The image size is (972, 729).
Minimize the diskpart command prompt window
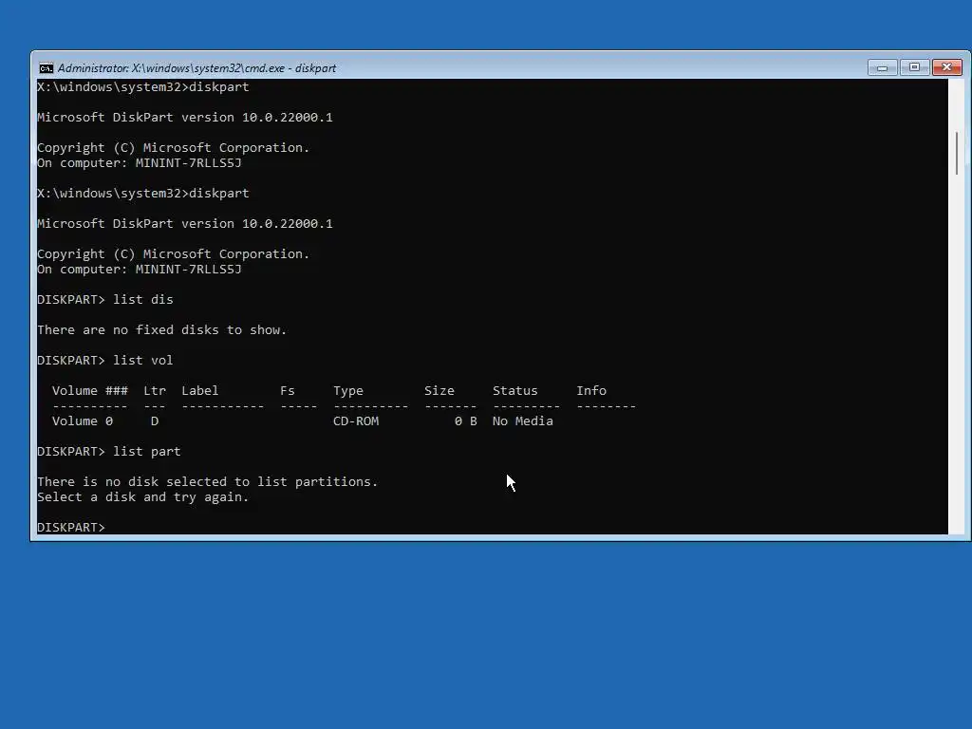pos(882,67)
